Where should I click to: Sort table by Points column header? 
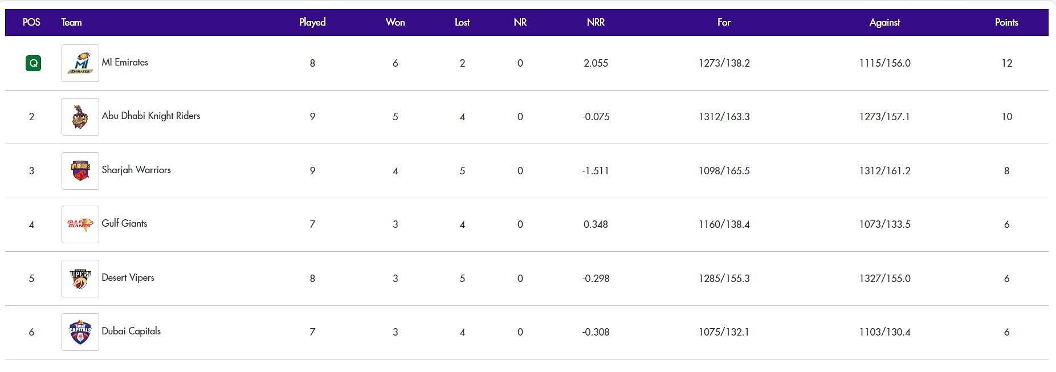click(1006, 22)
